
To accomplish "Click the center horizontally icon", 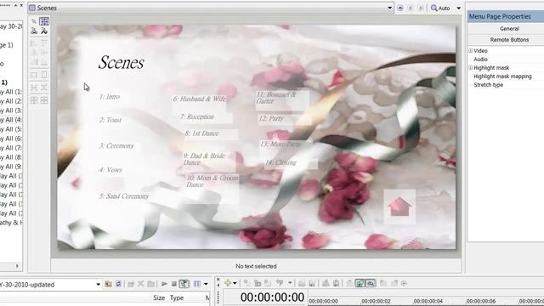I will (x=34, y=88).
